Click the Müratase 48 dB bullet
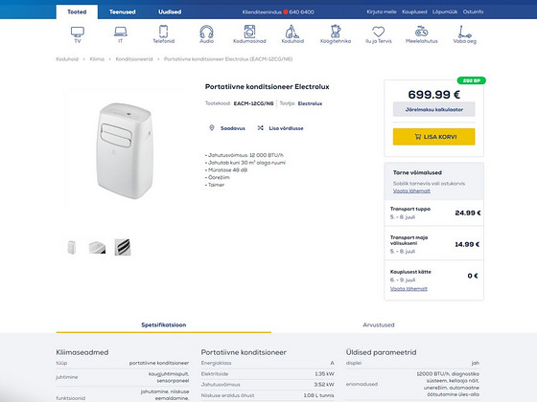The width and height of the screenshot is (537, 402). [x=226, y=170]
